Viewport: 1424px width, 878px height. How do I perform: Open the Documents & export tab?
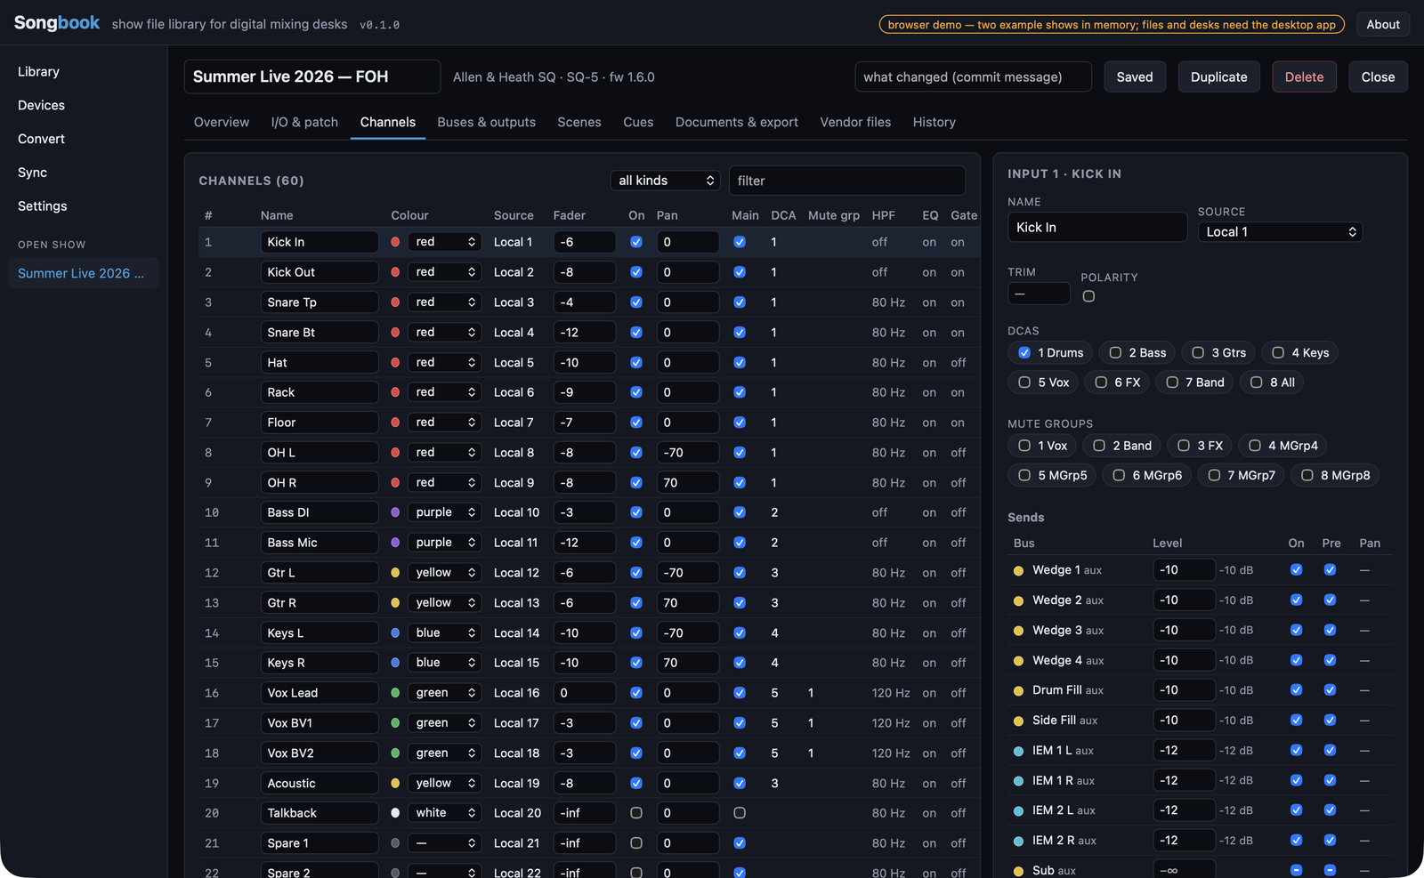737,122
